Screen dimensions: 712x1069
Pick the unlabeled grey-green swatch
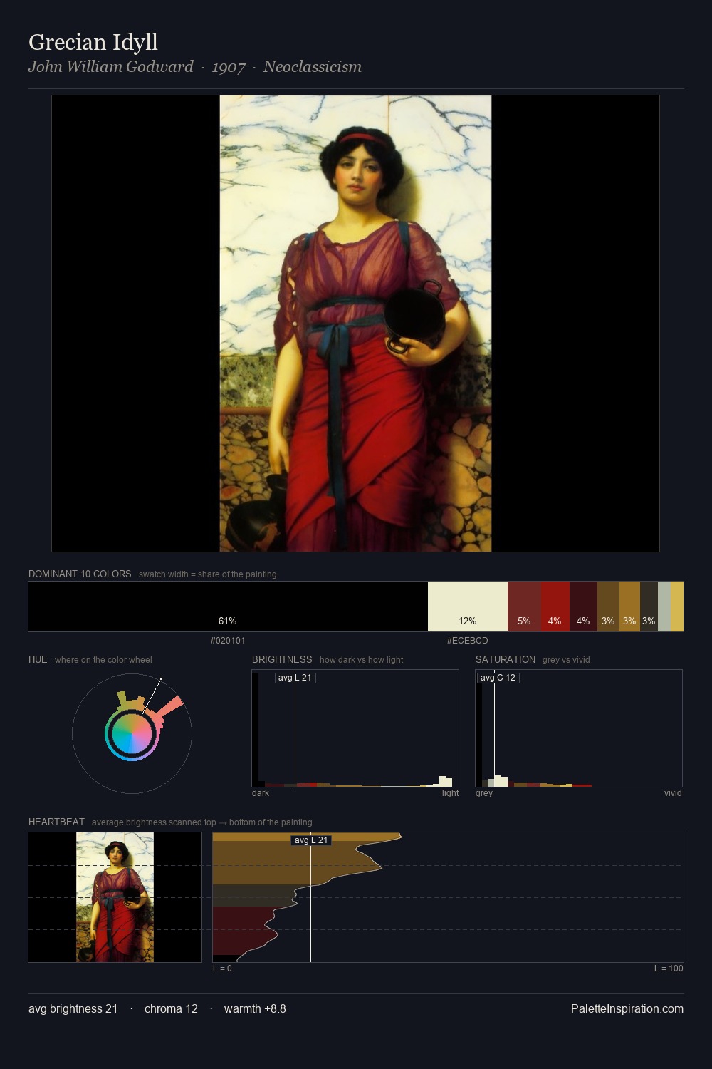[664, 606]
